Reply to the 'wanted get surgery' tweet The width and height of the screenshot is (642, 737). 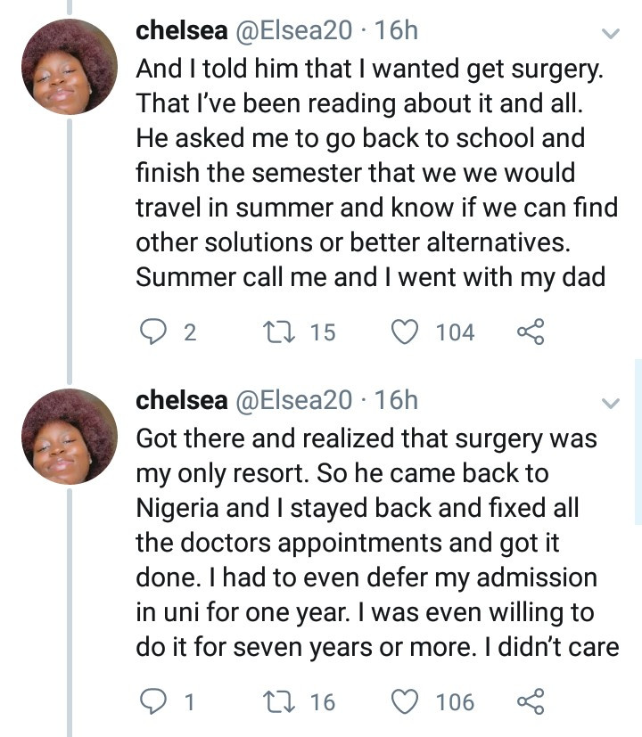pos(158,332)
